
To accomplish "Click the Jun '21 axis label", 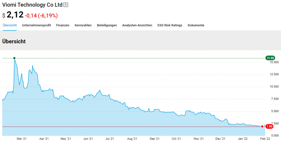I will pyautogui.click(x=88, y=139).
